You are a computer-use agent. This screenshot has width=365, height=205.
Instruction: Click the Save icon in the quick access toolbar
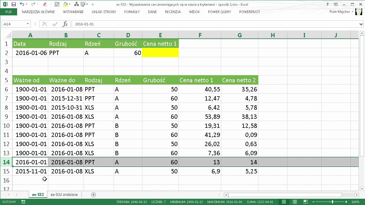[x=13, y=4]
